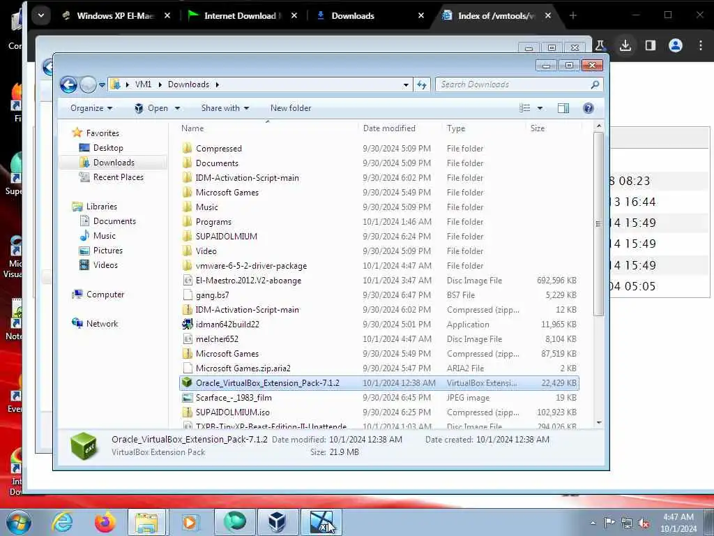
Task: Select Scarface_-_1983_film JPEG icon
Action: [x=187, y=397]
